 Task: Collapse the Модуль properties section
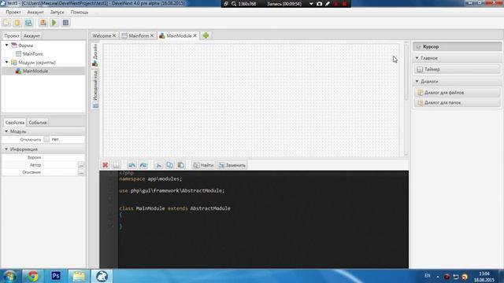(6, 131)
